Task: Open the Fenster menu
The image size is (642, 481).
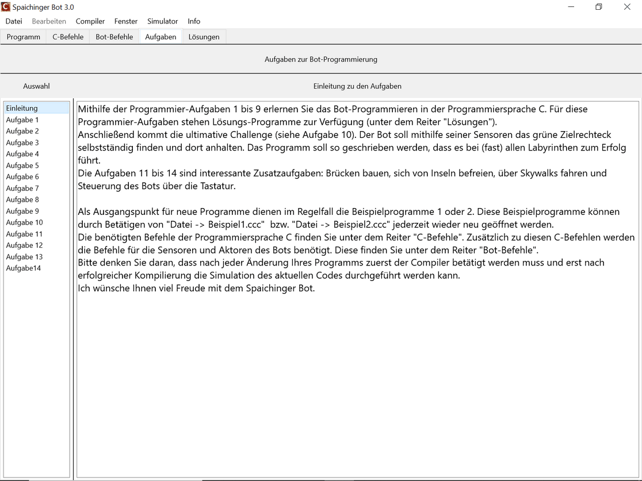Action: (126, 21)
